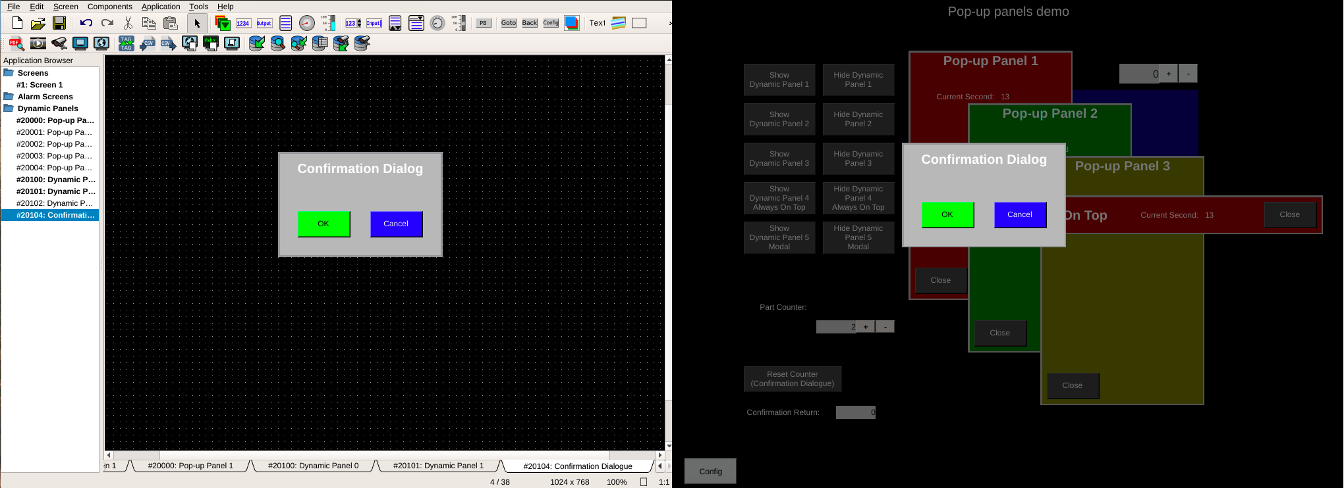The width and height of the screenshot is (1344, 488).
Task: Collapse the Alarm Screens folder
Action: tap(9, 97)
